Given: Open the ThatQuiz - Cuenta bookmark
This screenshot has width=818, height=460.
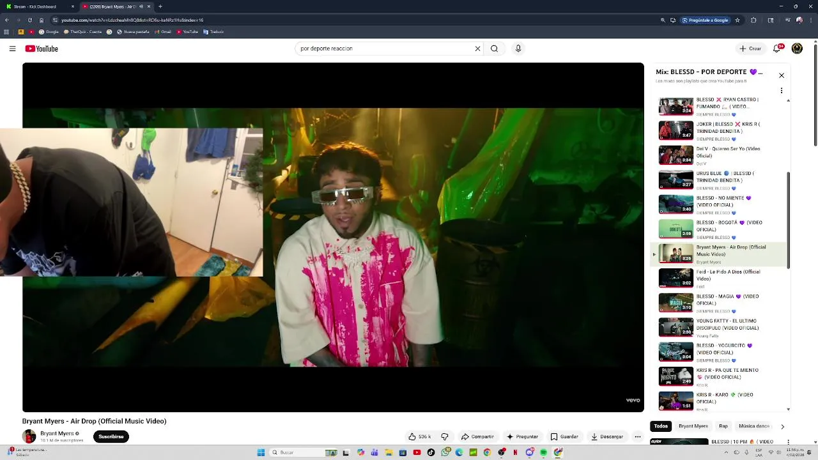Looking at the screenshot, I should pos(82,31).
